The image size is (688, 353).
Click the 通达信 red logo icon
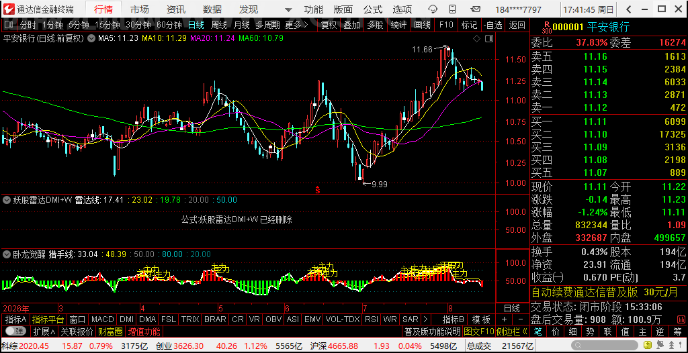[8, 9]
